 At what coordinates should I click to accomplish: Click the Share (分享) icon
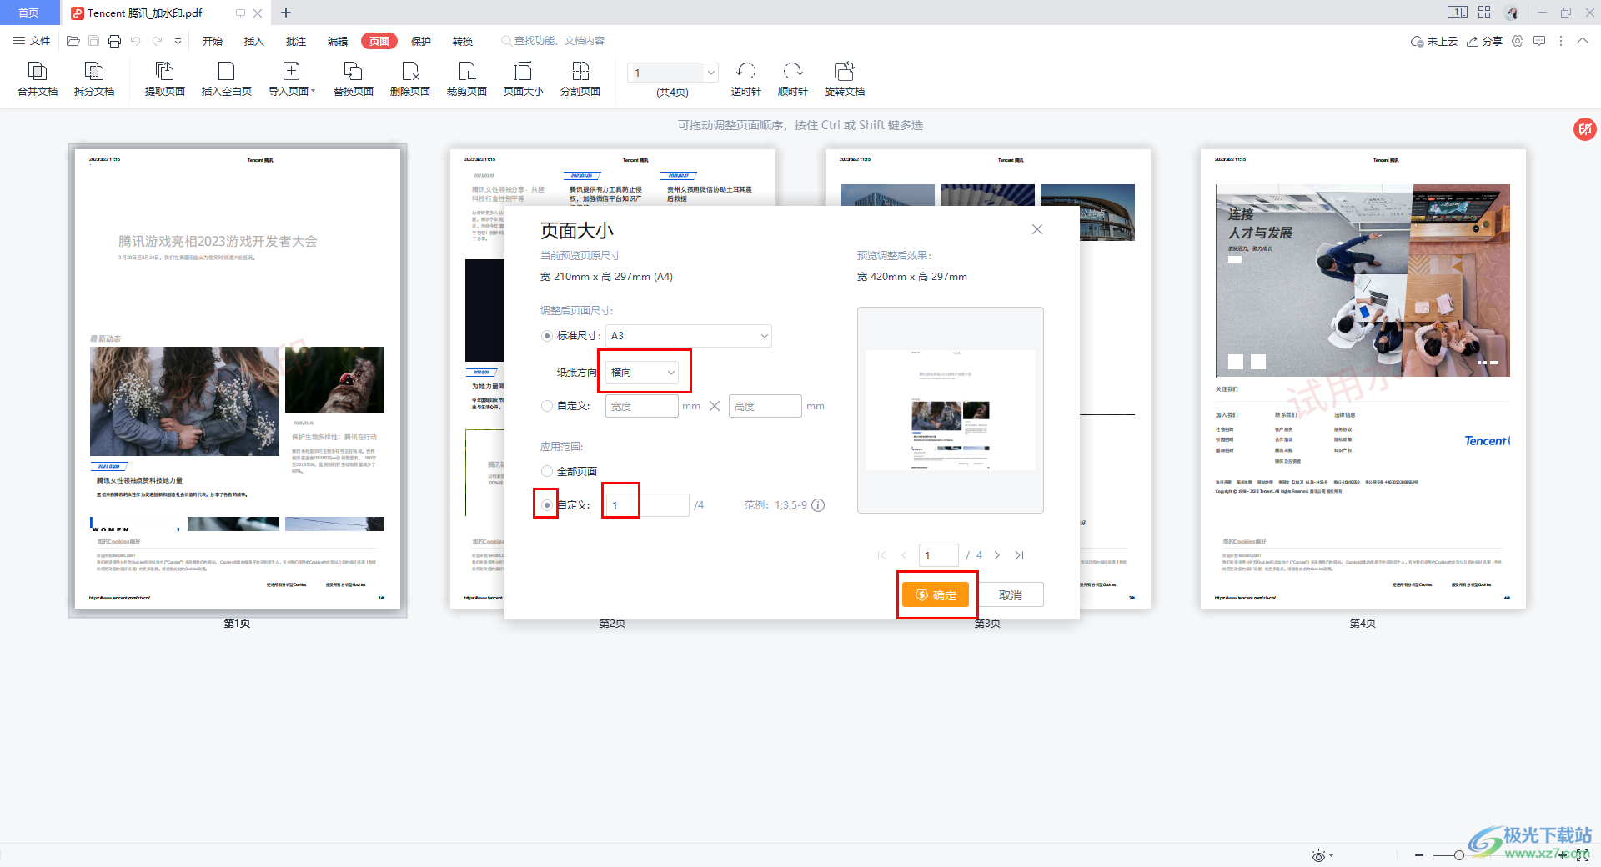1484,41
